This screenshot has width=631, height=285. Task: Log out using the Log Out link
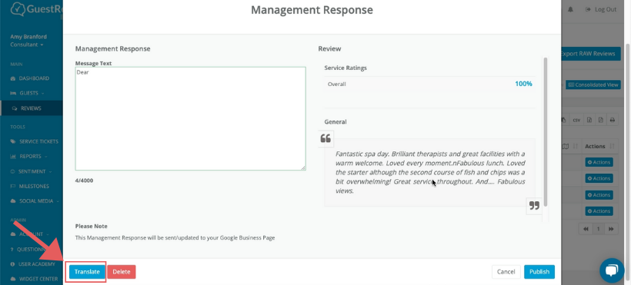coord(601,10)
